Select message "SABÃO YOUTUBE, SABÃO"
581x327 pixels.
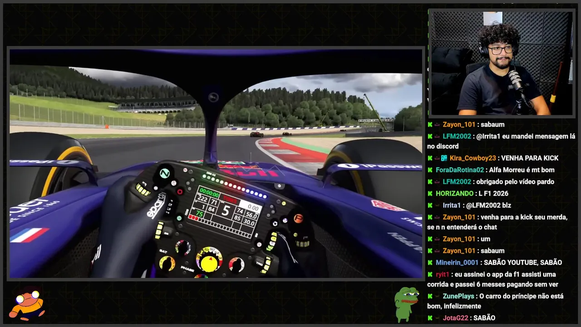click(x=523, y=263)
